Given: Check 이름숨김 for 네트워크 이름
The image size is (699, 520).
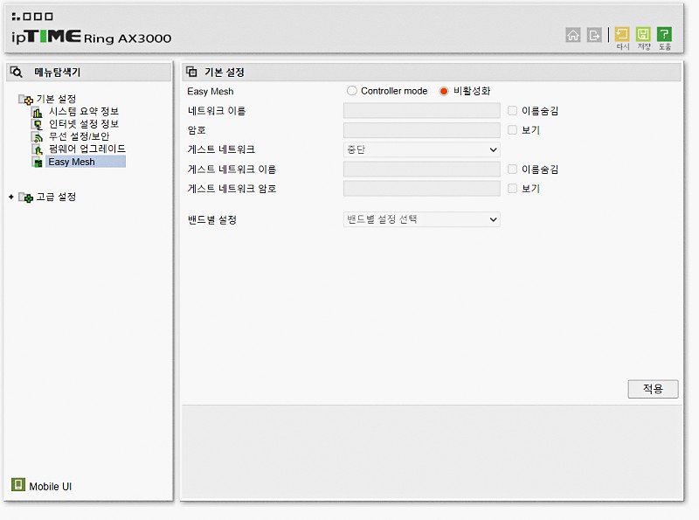Looking at the screenshot, I should click(x=513, y=111).
